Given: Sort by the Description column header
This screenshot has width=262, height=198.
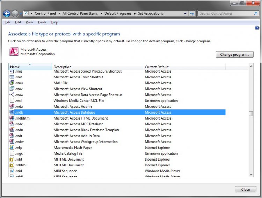Looking at the screenshot, I should [97, 67].
